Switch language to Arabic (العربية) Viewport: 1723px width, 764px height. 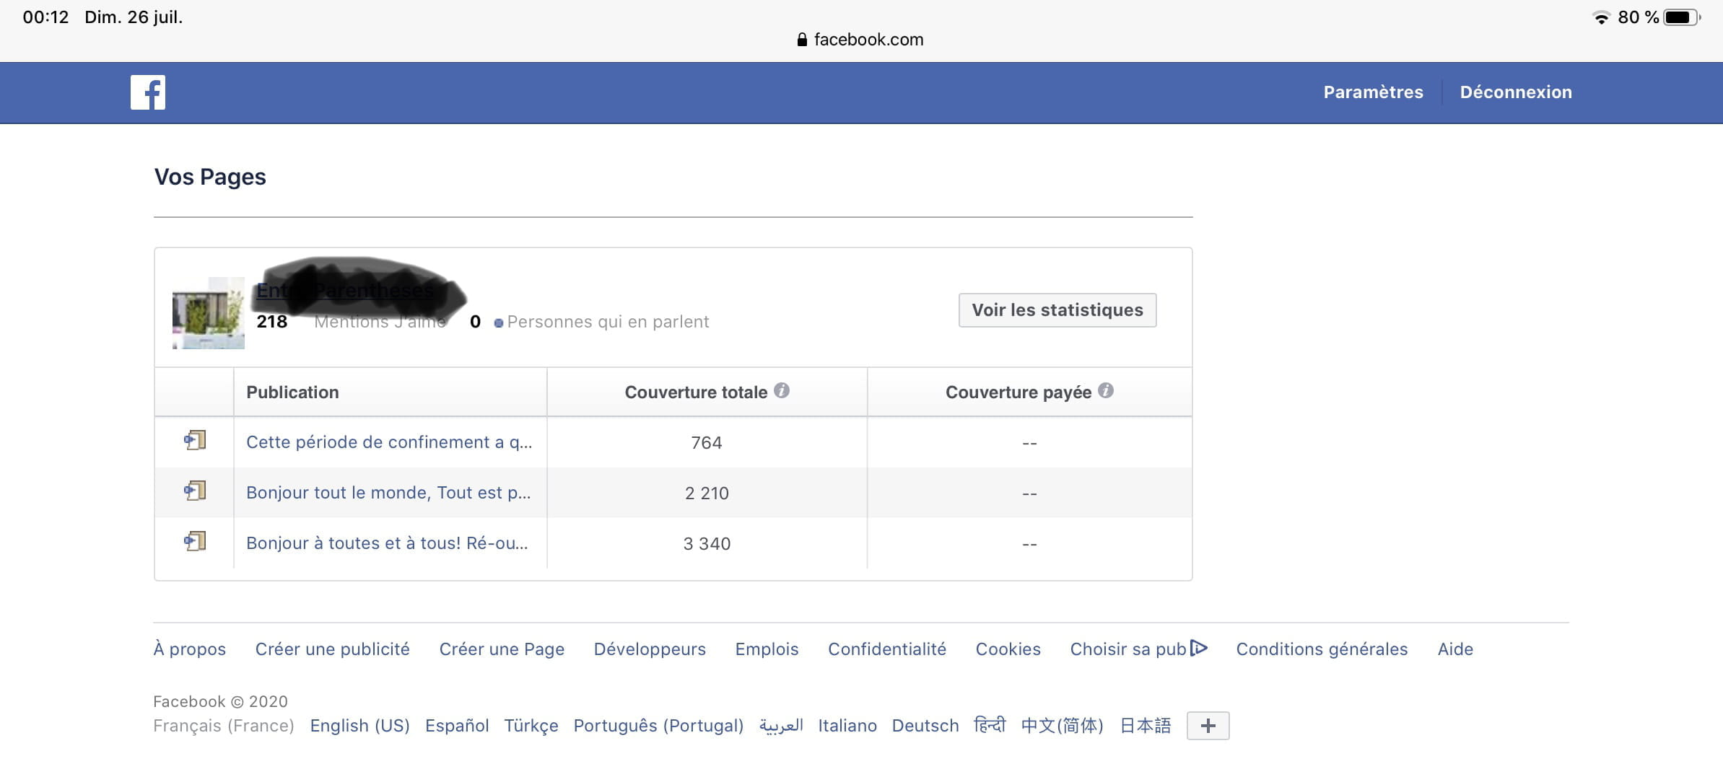[x=781, y=726]
